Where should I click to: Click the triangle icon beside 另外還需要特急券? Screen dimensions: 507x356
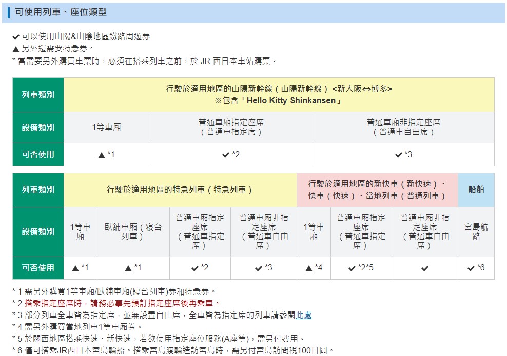click(x=16, y=49)
